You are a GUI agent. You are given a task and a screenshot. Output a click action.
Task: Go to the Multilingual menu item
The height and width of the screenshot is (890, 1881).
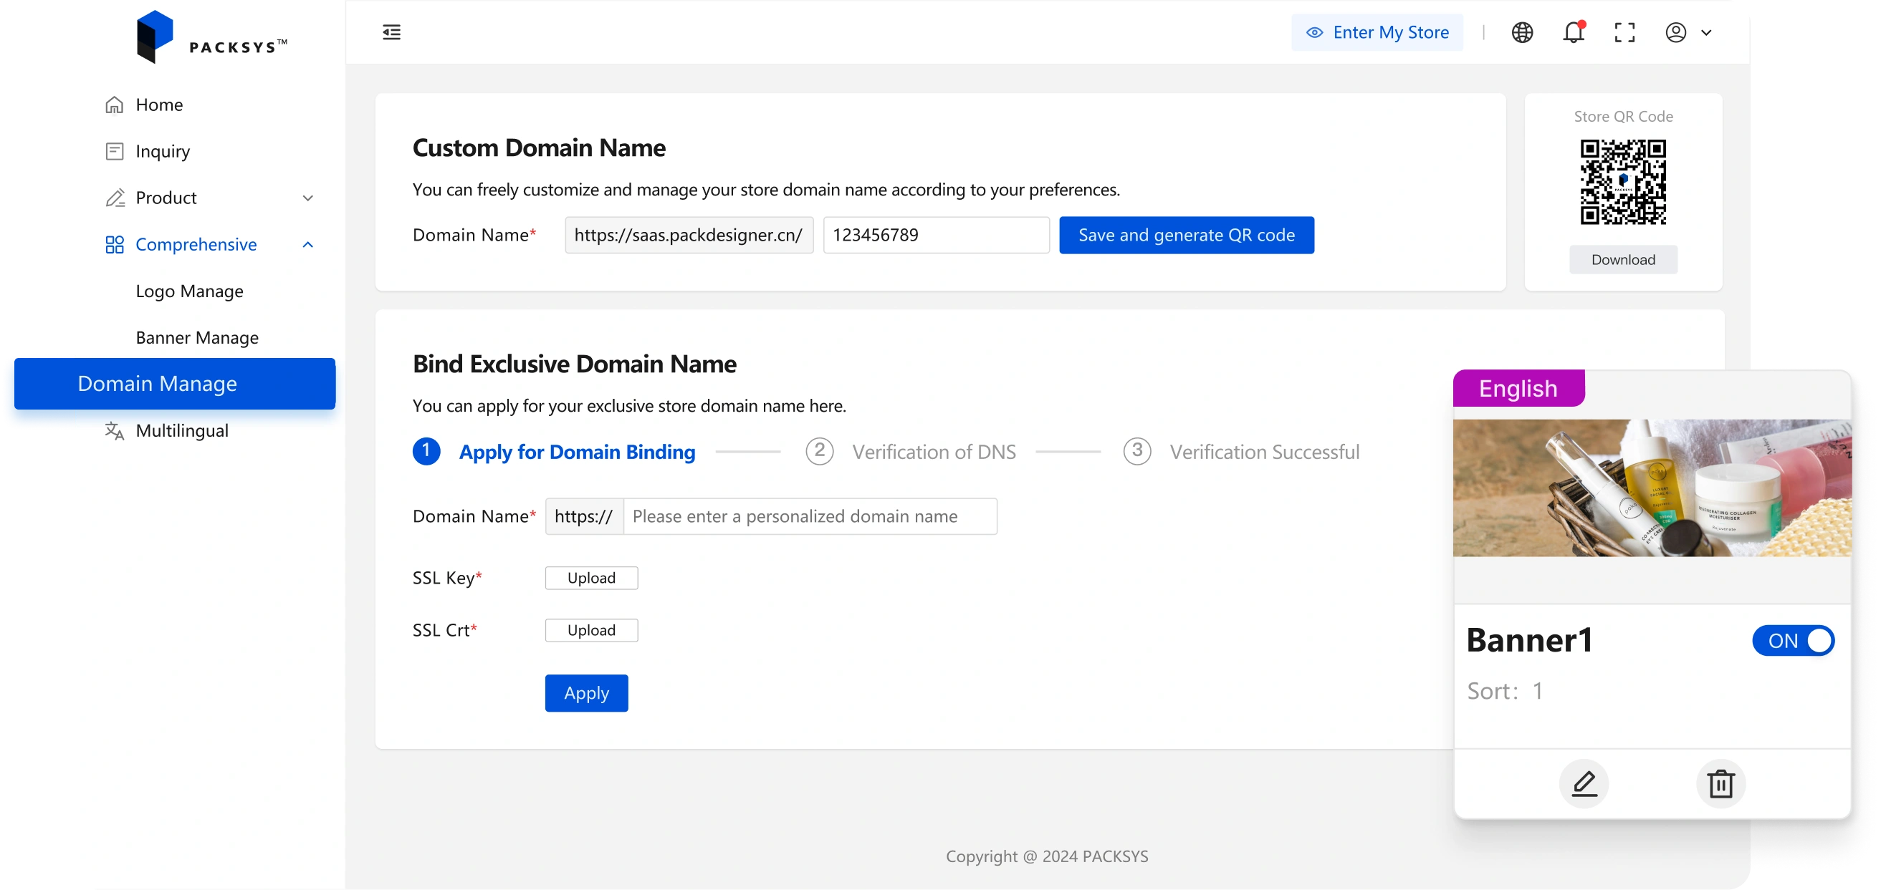(x=182, y=430)
